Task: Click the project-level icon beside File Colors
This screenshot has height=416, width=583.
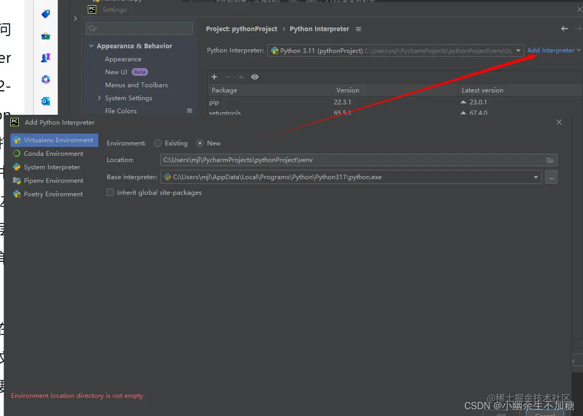Action: pos(189,111)
